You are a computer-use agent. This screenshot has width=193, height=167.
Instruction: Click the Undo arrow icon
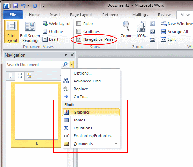point(23,6)
